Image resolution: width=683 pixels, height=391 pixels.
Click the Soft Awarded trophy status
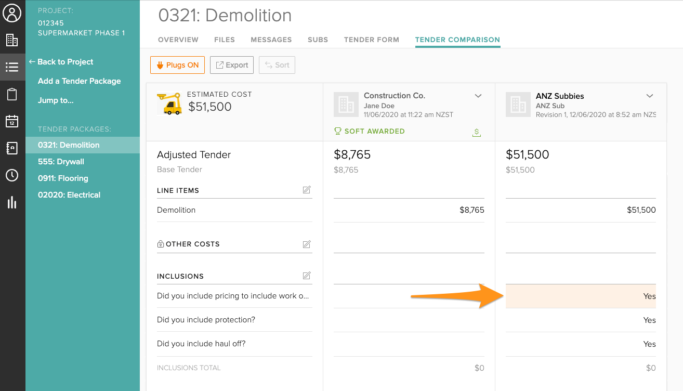tap(369, 131)
